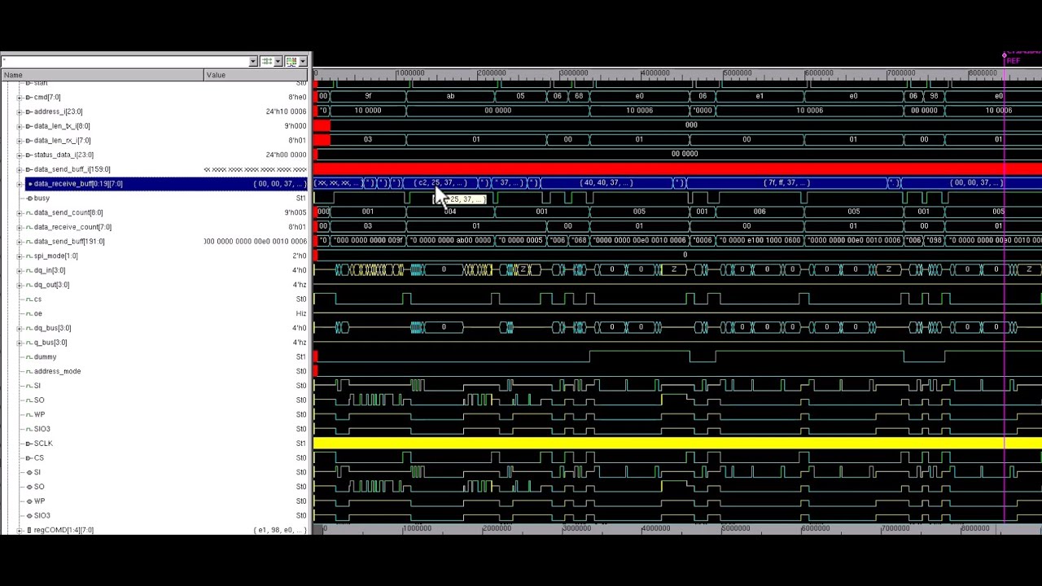Click port icon beside uppercase CS signal
The height and width of the screenshot is (586, 1042).
click(x=28, y=458)
